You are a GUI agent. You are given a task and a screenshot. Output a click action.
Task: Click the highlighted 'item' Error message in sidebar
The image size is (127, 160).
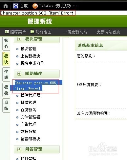(36, 86)
